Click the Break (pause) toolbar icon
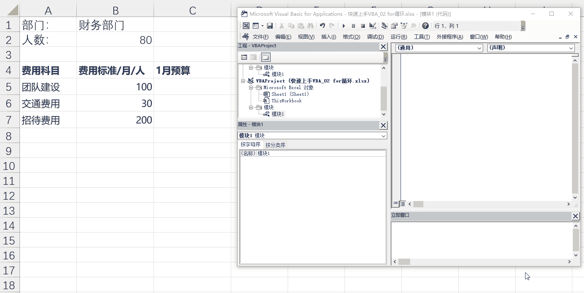 [353, 26]
